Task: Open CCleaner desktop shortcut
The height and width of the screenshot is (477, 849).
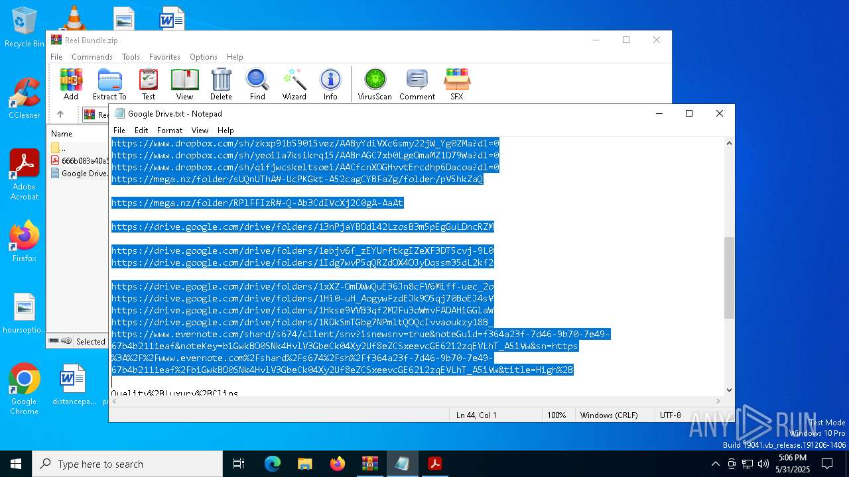Action: tap(24, 99)
